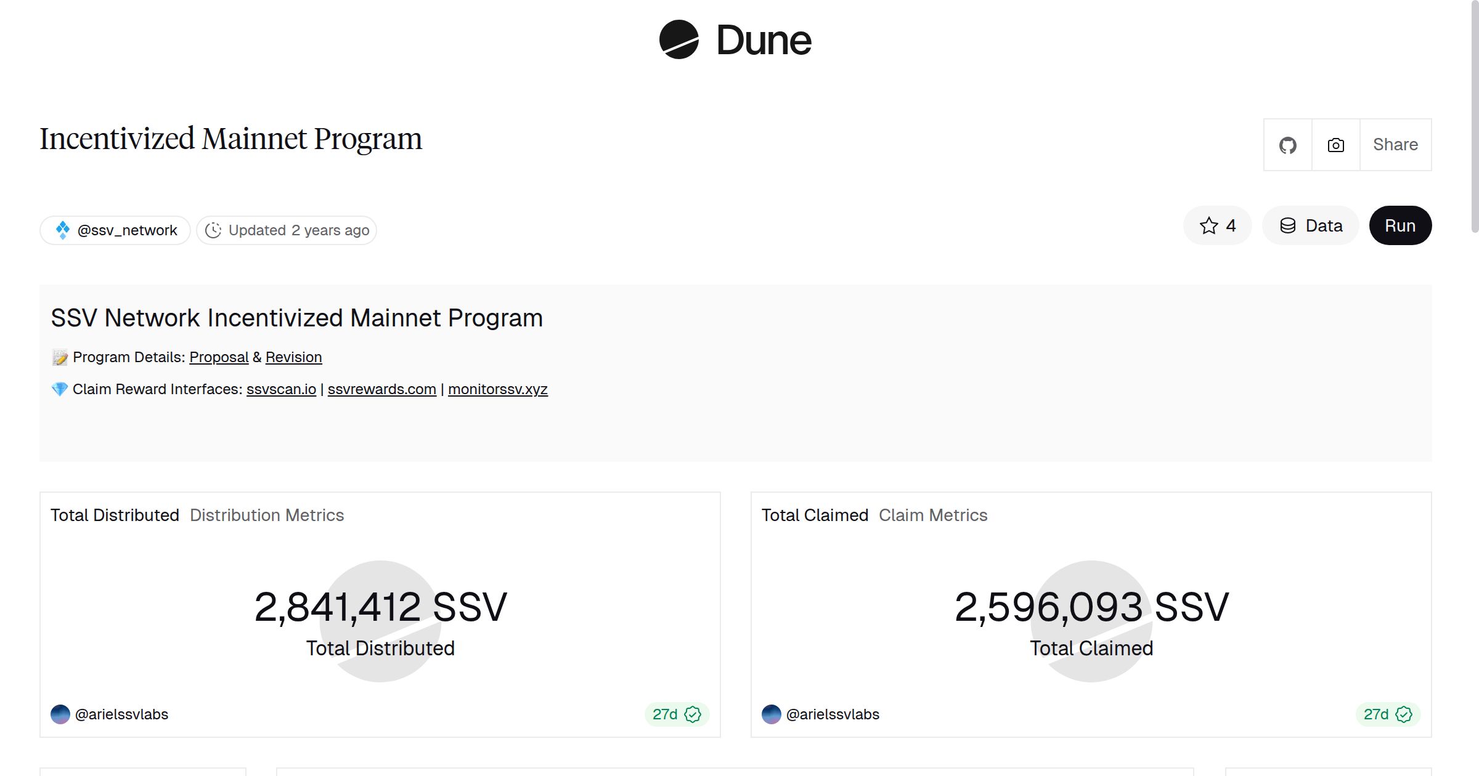Click 27d freshness badge on Total Claimed
Image resolution: width=1479 pixels, height=776 pixels.
click(x=1388, y=714)
